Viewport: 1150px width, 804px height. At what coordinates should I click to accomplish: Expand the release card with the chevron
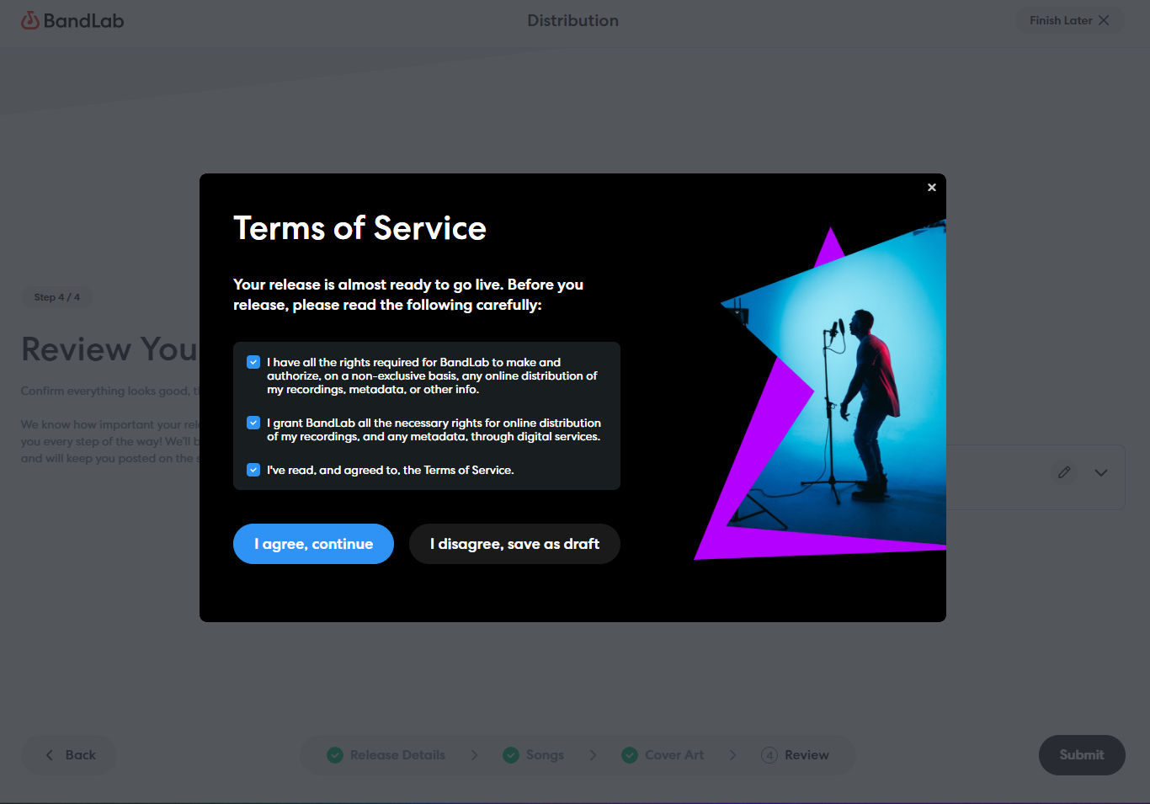point(1101,473)
